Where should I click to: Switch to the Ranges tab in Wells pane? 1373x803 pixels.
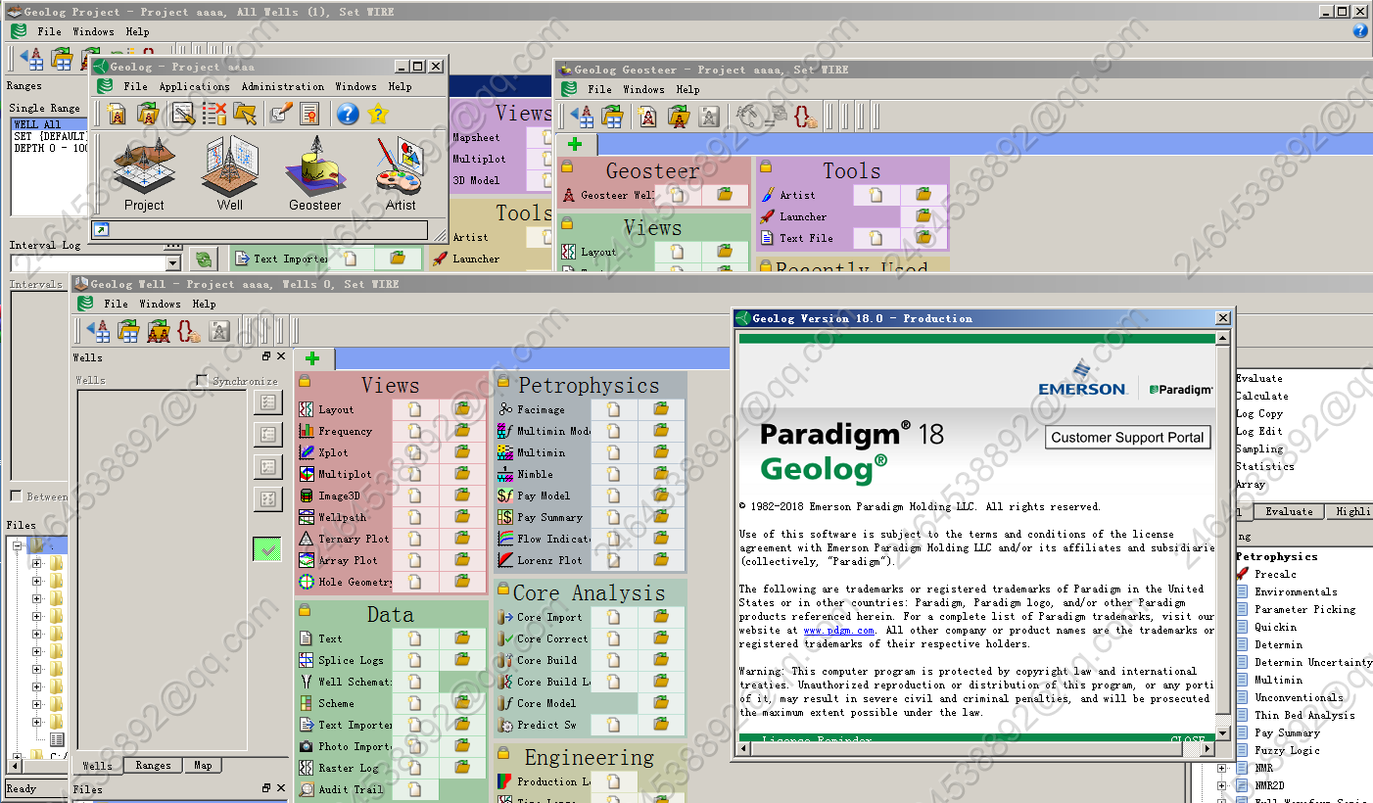click(x=153, y=766)
